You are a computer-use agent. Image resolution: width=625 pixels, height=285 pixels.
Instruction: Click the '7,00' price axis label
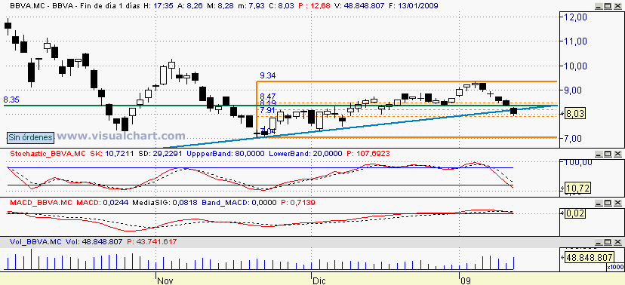coord(575,139)
